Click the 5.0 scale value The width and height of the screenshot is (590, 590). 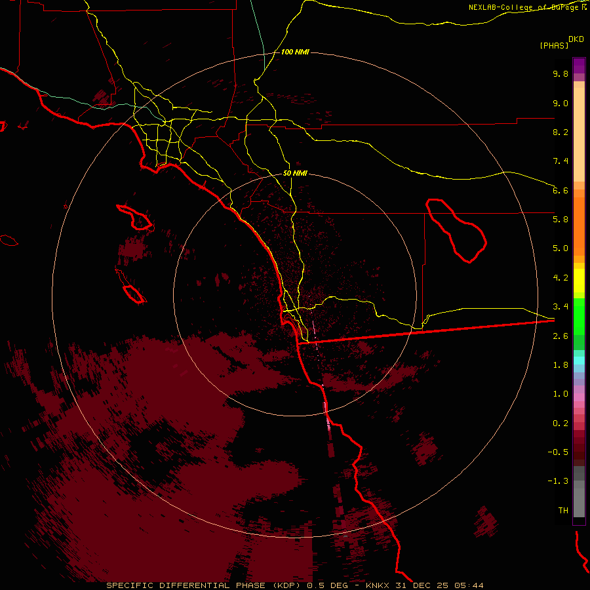pyautogui.click(x=560, y=248)
